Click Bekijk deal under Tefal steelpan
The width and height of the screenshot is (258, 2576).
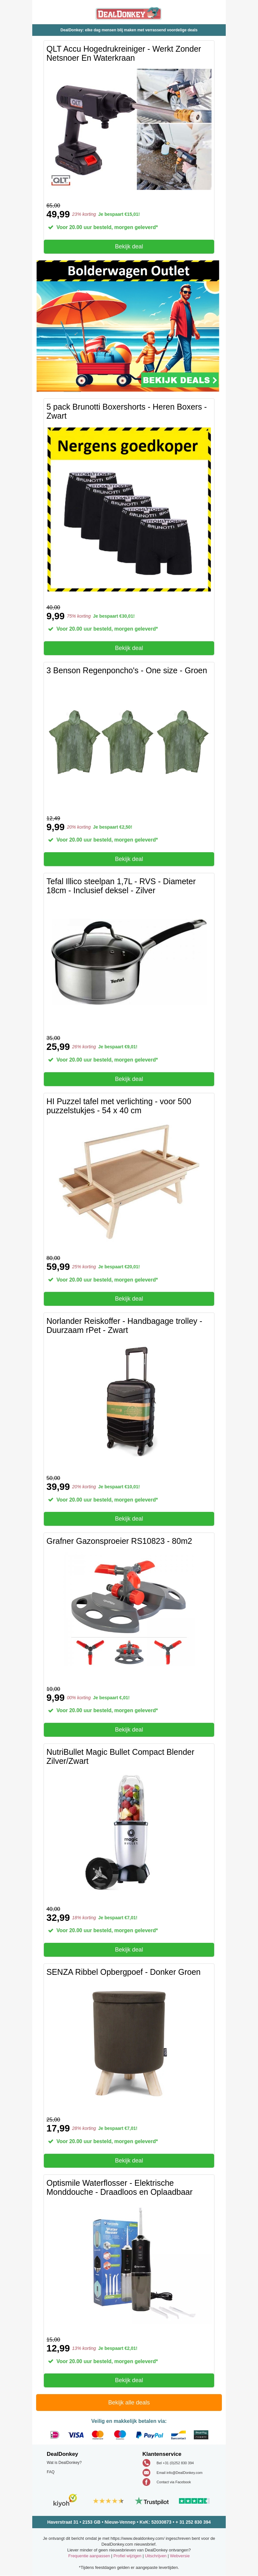tap(128, 1079)
